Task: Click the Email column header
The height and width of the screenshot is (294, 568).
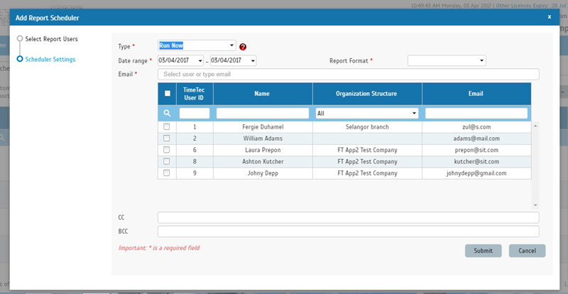Action: (476, 94)
